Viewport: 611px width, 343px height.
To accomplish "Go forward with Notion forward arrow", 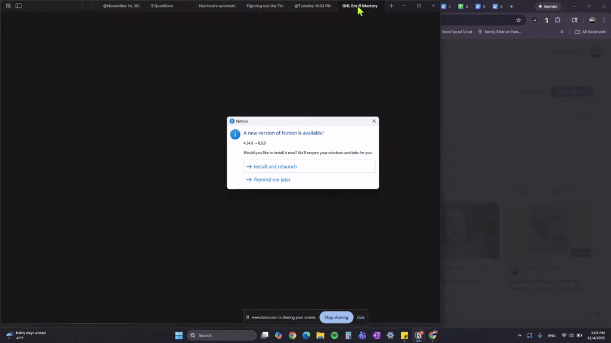I will coord(91,6).
